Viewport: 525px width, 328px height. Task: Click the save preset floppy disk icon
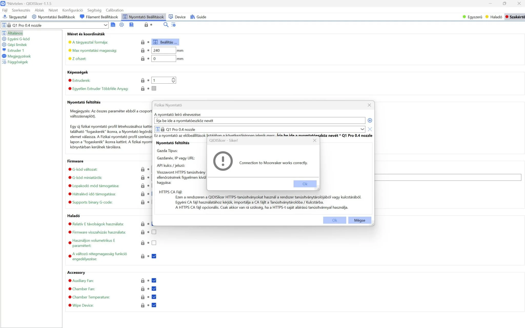tap(113, 25)
